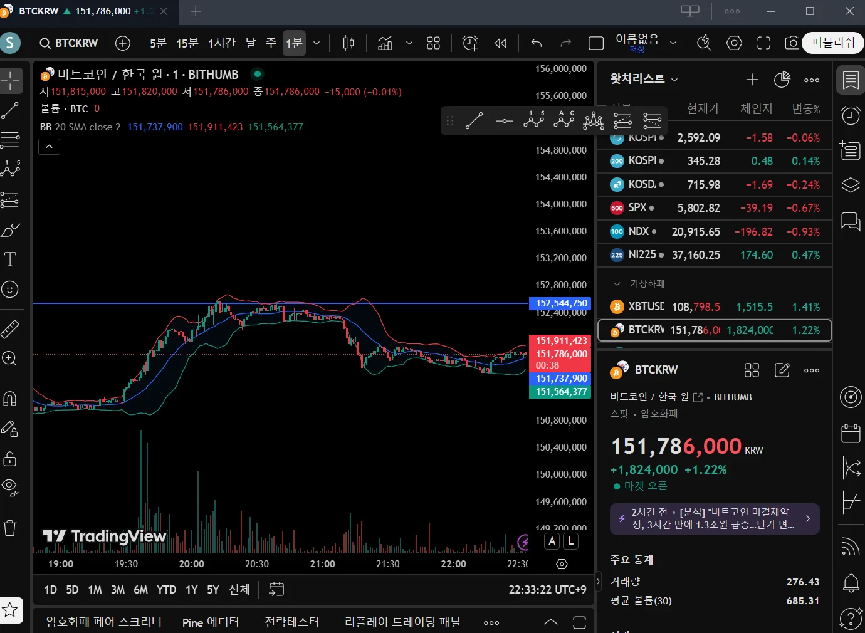Pick the ABC correction wave tool
The height and width of the screenshot is (633, 865).
tap(564, 120)
